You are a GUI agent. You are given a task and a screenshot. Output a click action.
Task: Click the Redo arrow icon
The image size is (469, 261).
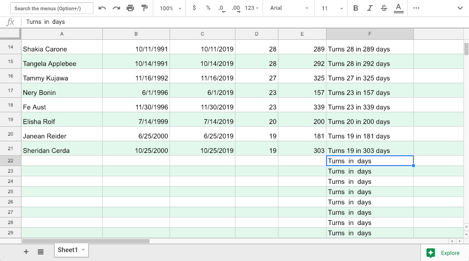116,8
